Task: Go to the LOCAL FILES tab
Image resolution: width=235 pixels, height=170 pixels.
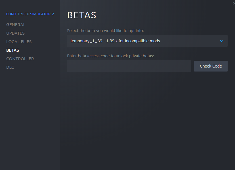Action: click(19, 42)
